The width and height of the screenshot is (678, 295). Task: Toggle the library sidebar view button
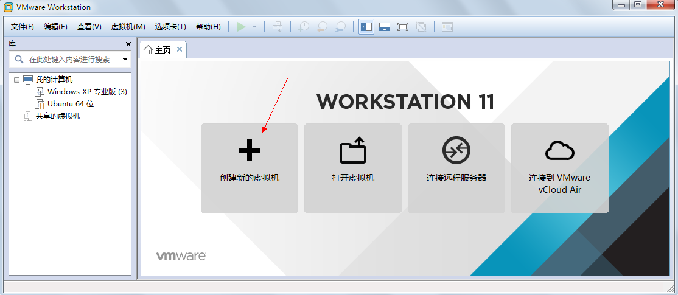366,27
